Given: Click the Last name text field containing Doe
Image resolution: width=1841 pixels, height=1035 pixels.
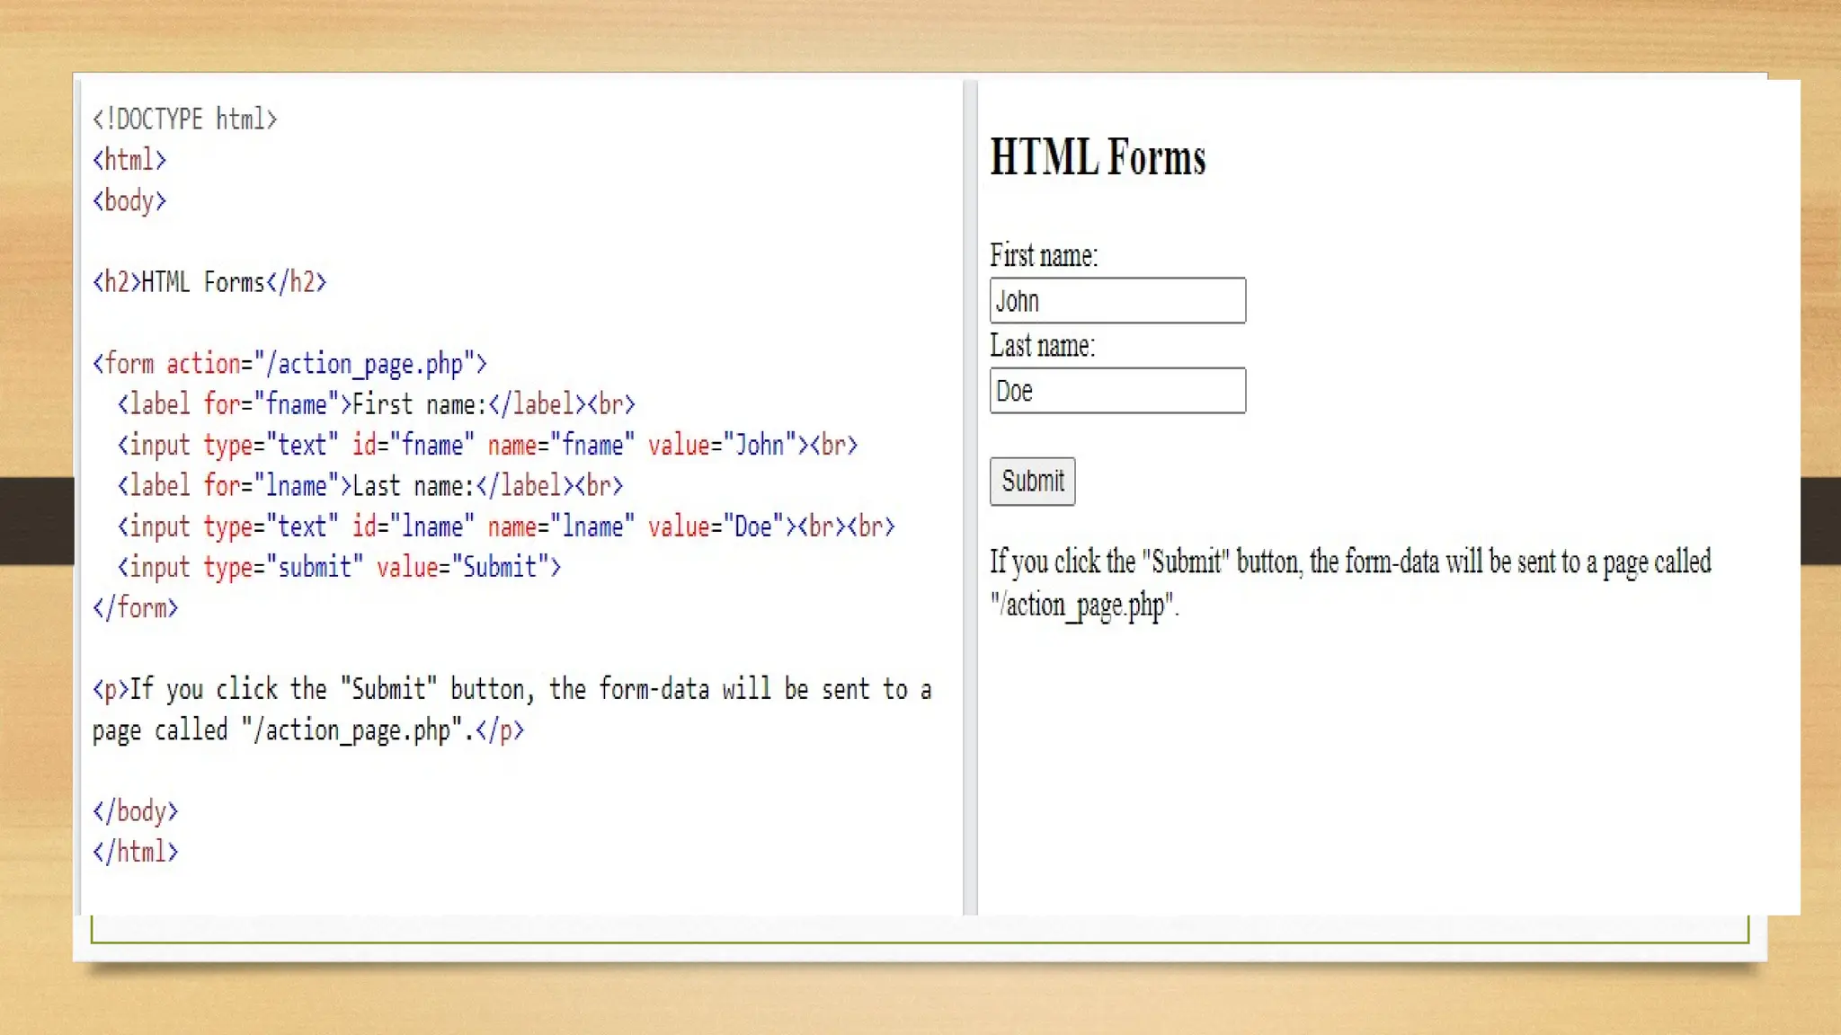Looking at the screenshot, I should click(1117, 391).
